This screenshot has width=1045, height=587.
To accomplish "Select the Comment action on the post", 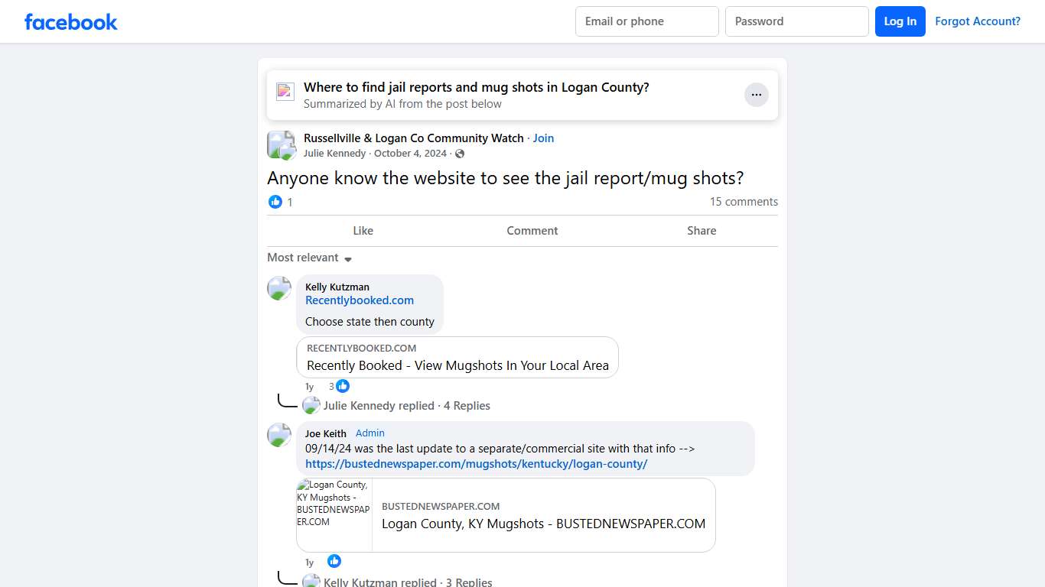I will (532, 230).
